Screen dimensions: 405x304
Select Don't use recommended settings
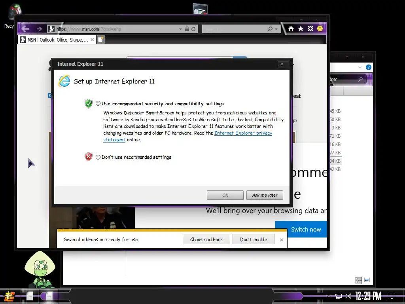tap(98, 157)
